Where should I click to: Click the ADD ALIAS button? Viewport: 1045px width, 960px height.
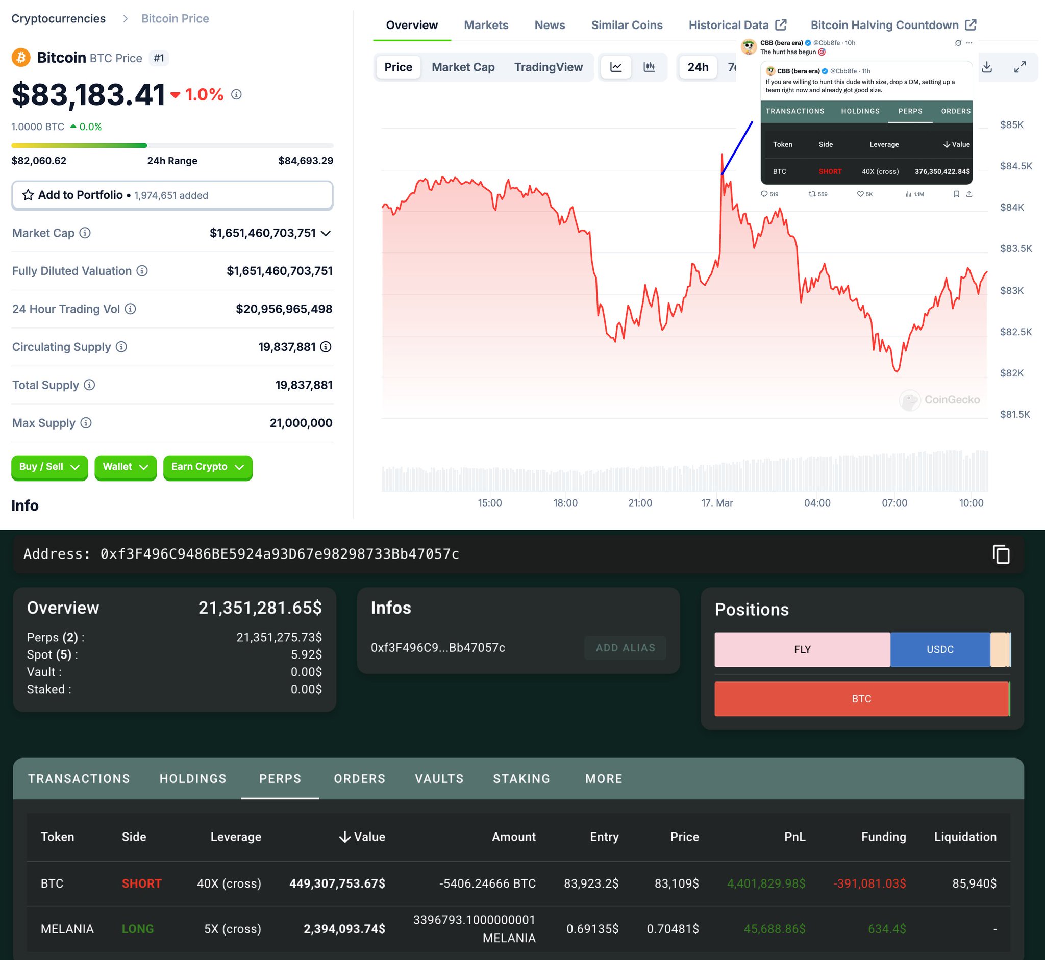coord(625,648)
